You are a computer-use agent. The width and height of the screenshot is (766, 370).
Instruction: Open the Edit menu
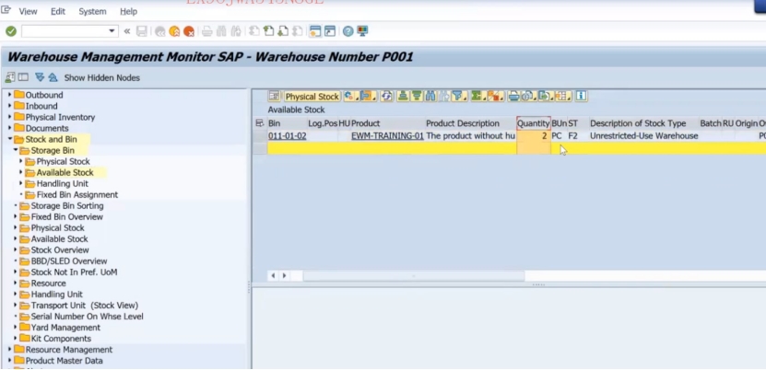coord(58,11)
